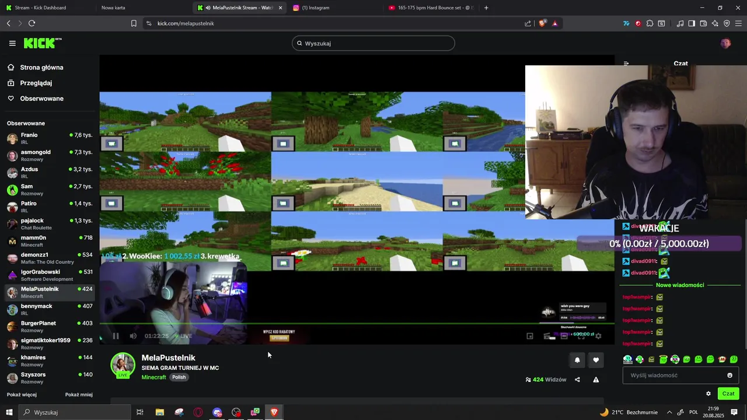Image resolution: width=747 pixels, height=420 pixels.
Task: Open the Obserwowane section
Action: point(41,99)
